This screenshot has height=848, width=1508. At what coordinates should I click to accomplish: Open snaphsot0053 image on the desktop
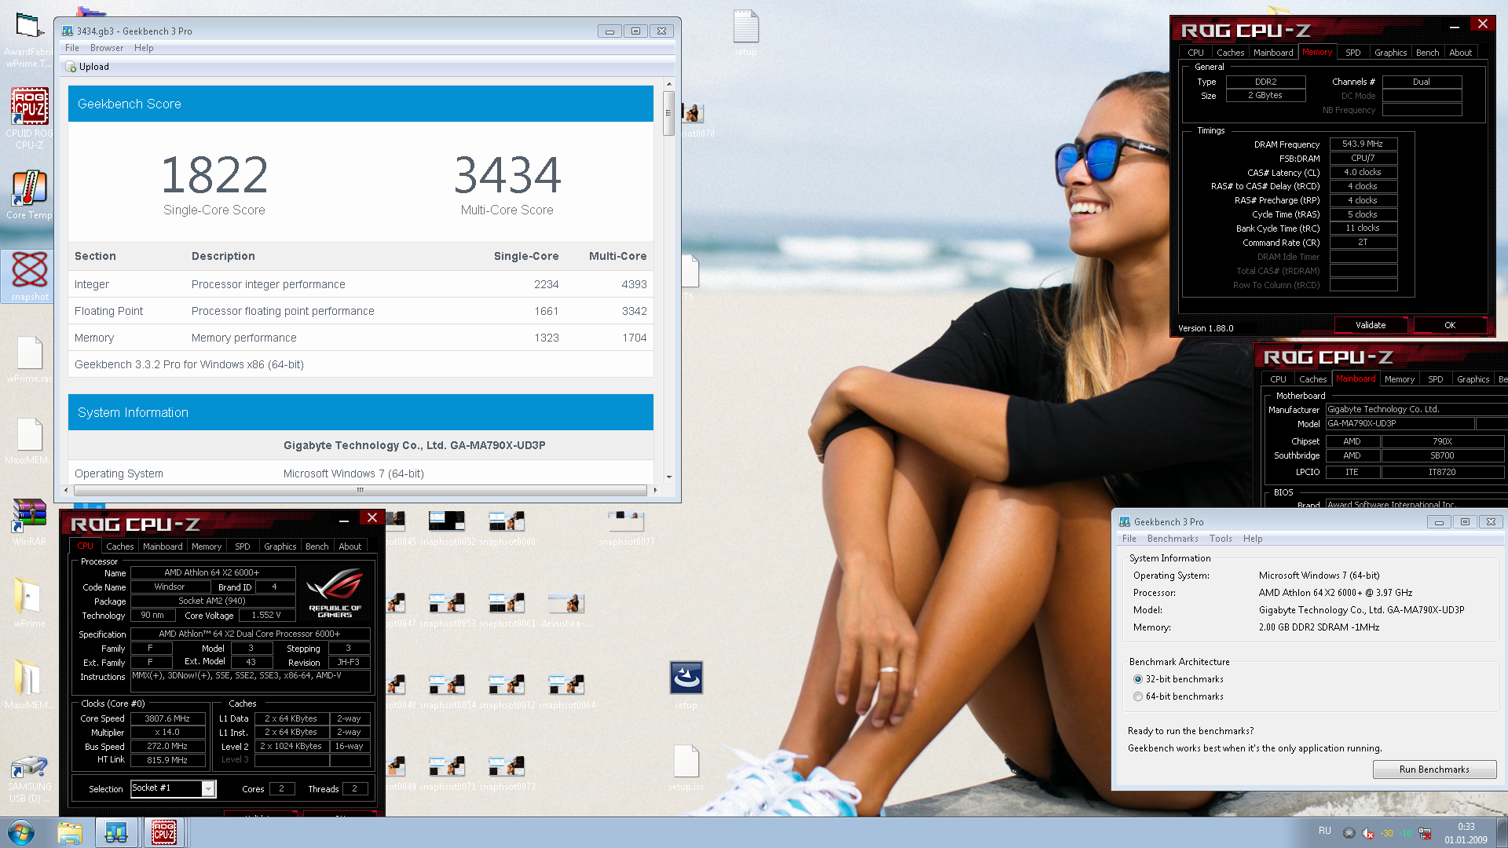pos(448,609)
